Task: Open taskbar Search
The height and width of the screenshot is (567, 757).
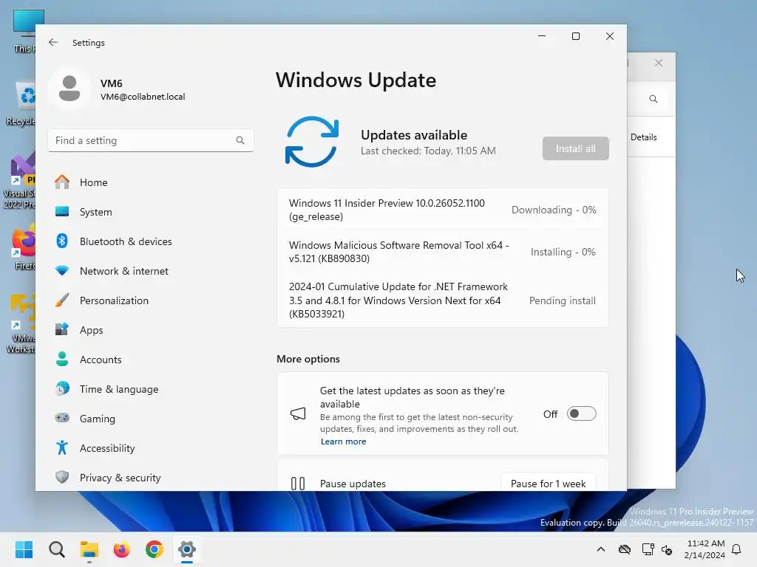Action: pos(56,549)
